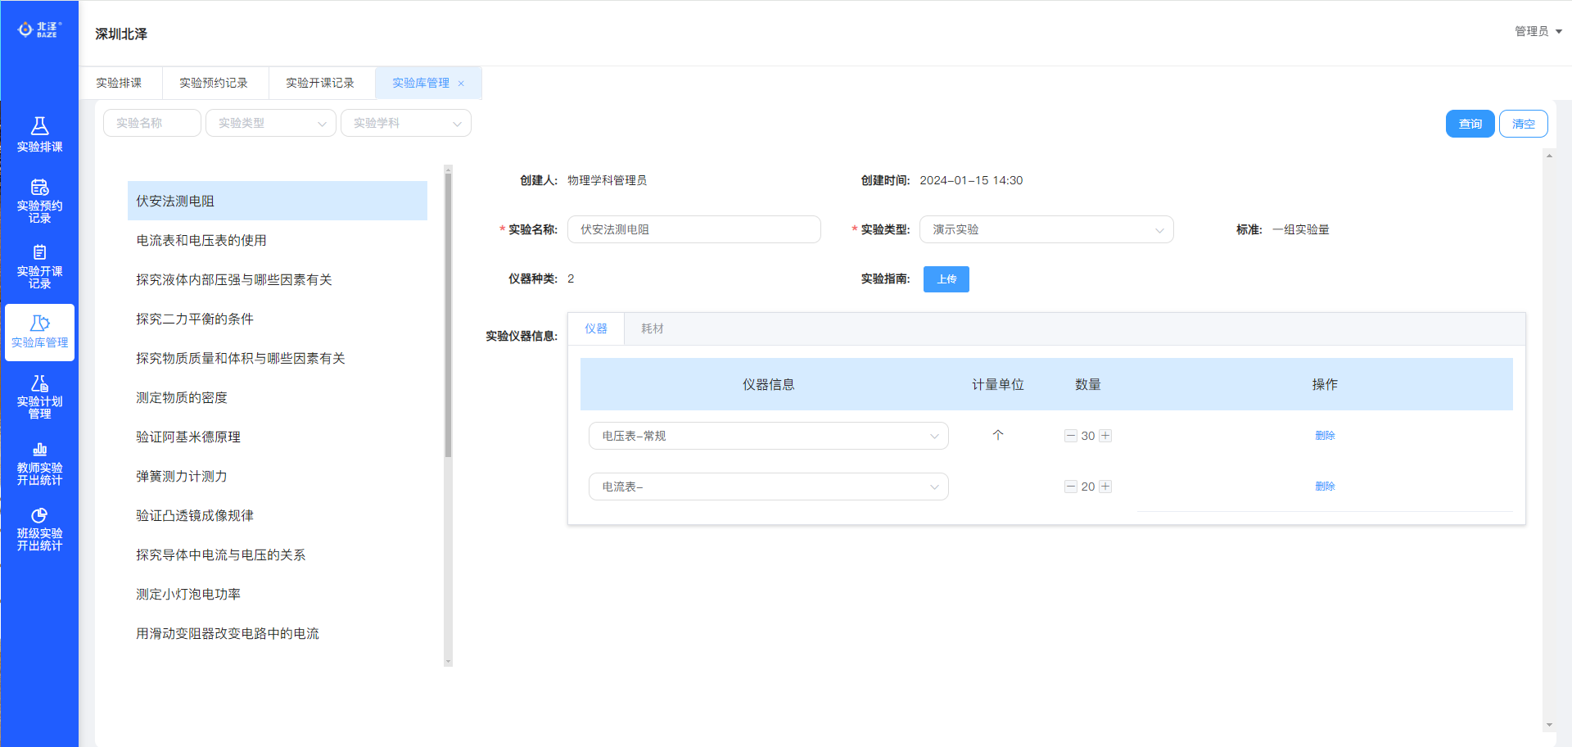Expand the 实验类型 filter dropdown
This screenshot has height=747, width=1572.
point(271,123)
